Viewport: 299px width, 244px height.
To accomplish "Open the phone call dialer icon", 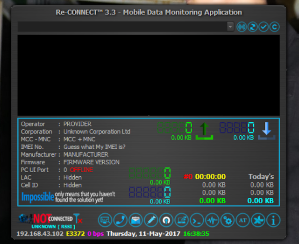I will coord(120,220).
